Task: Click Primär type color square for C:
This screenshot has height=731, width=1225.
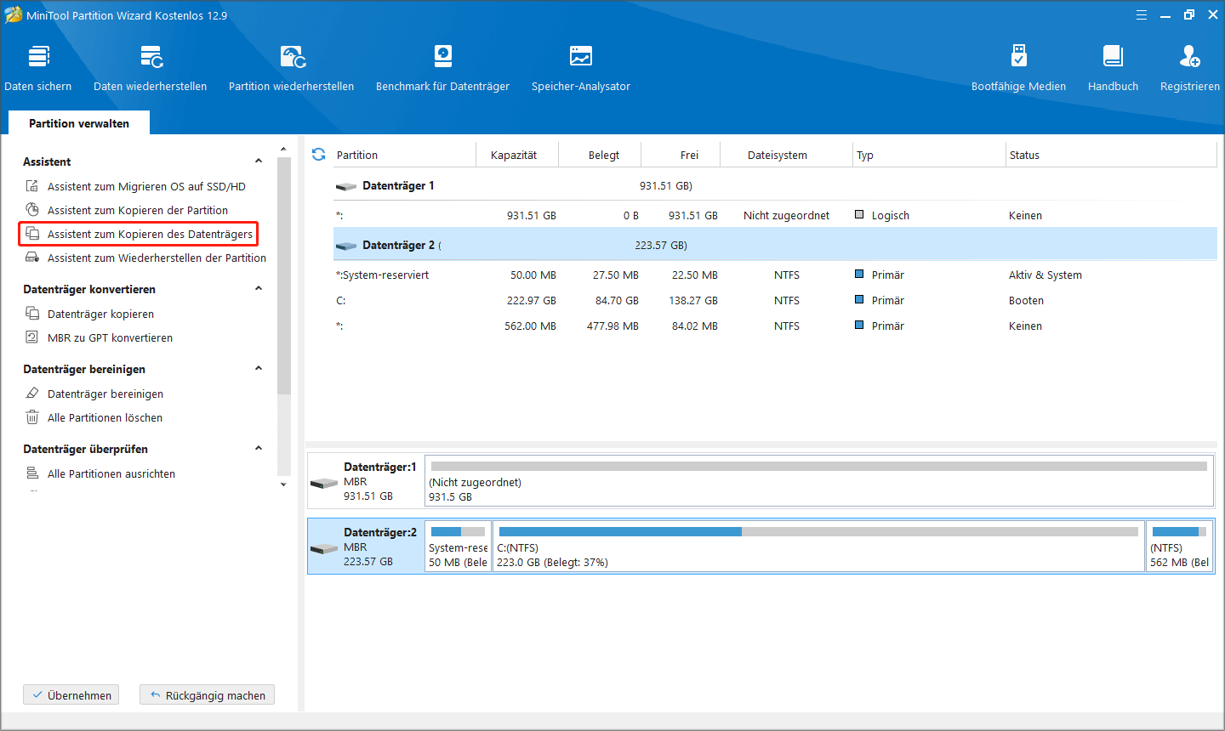Action: (859, 300)
